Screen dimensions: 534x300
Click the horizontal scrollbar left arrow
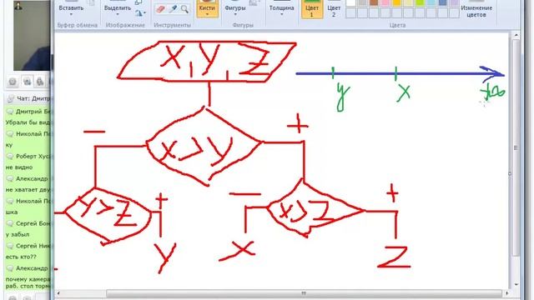58,293
